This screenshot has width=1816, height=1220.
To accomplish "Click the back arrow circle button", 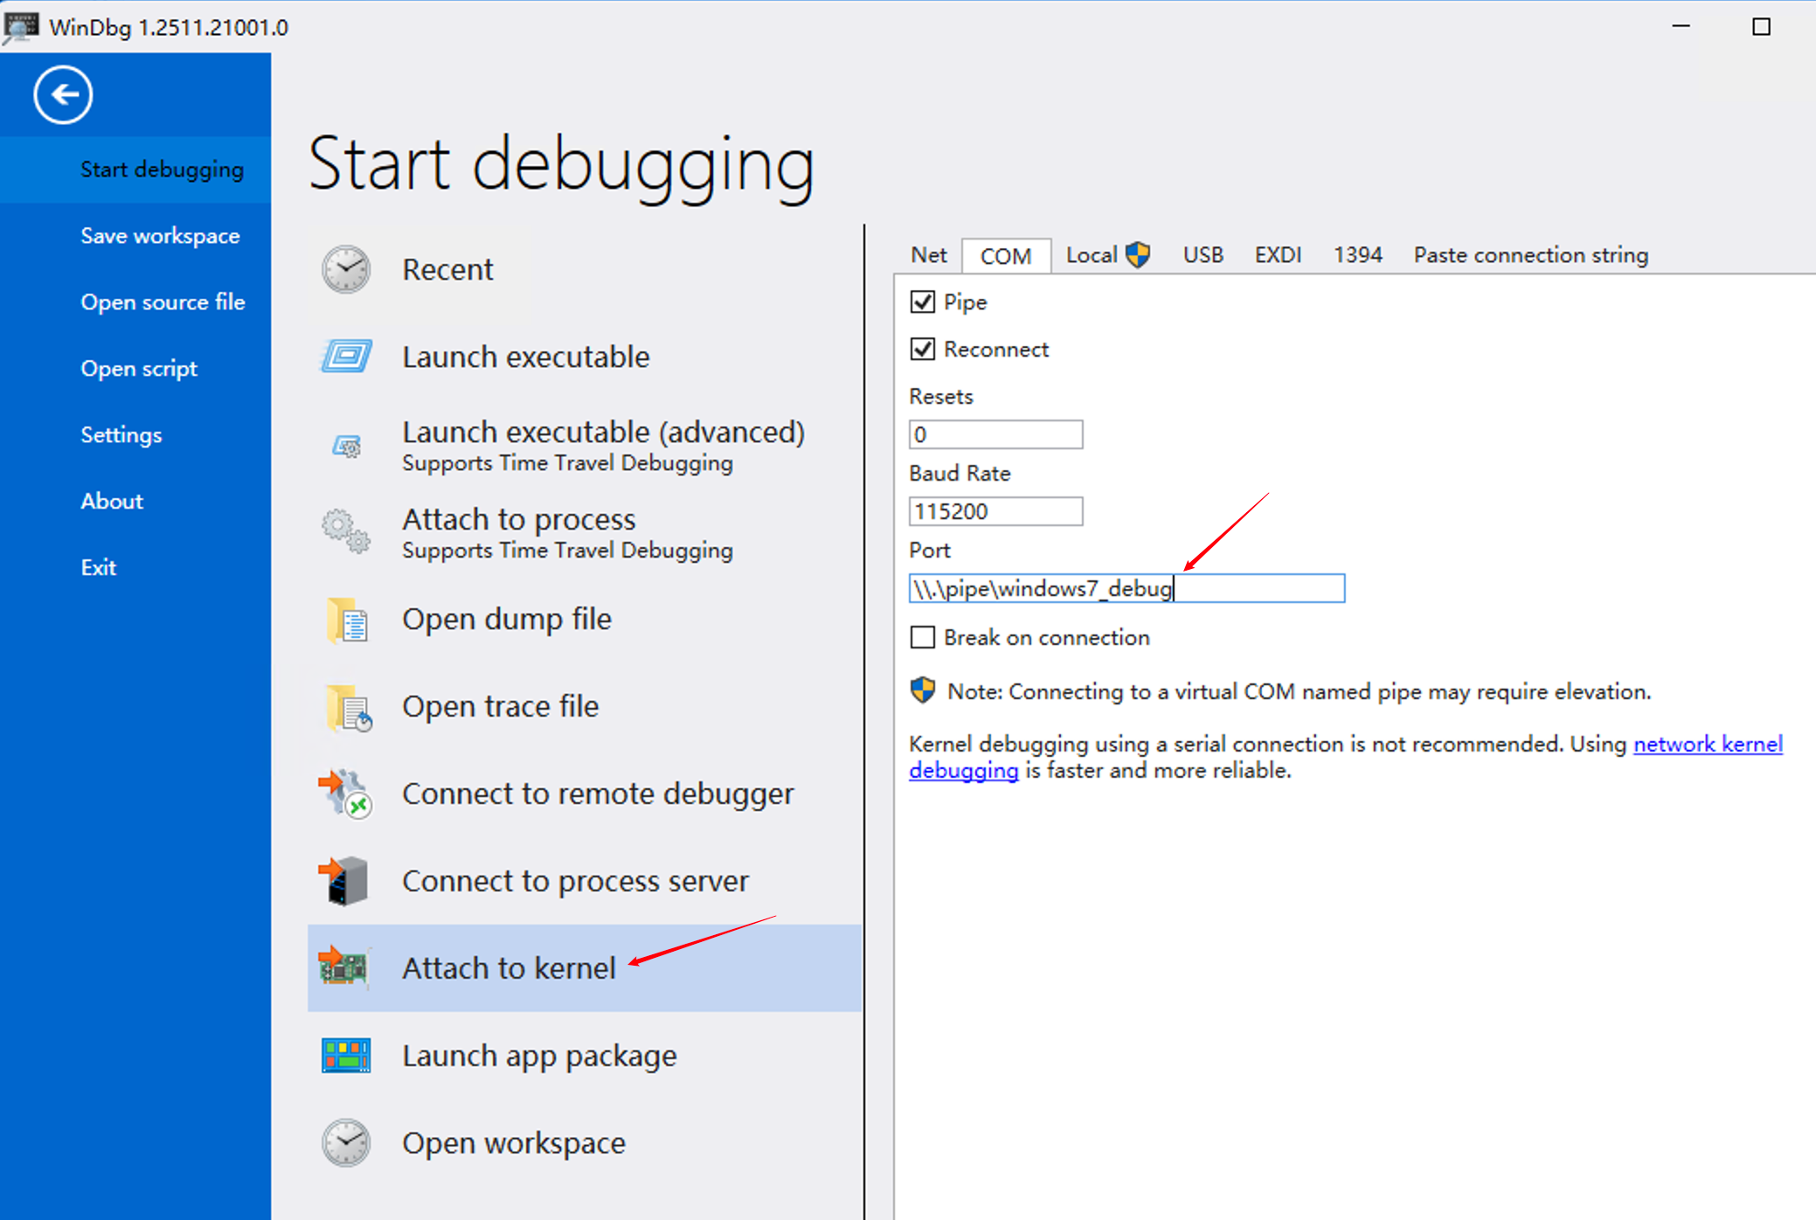I will point(63,94).
